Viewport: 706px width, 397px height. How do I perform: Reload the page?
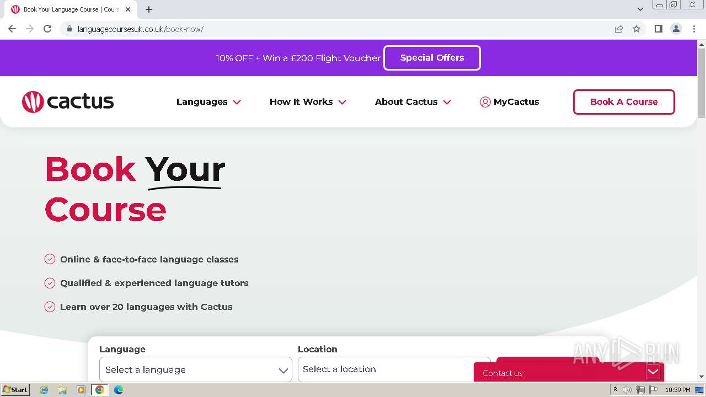tap(47, 29)
